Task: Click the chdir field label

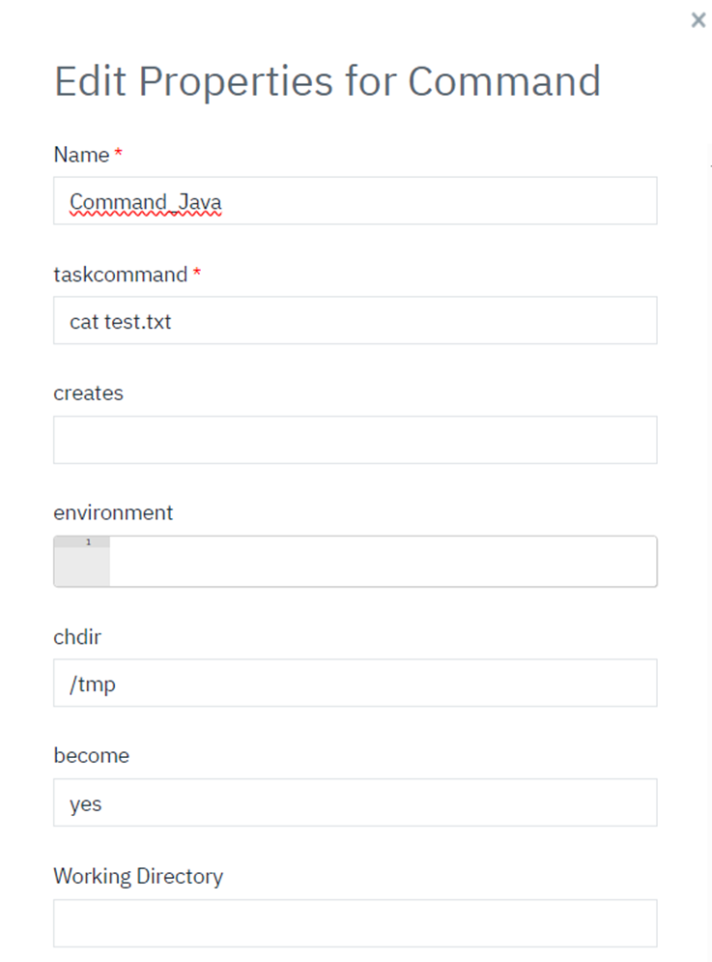Action: coord(77,637)
